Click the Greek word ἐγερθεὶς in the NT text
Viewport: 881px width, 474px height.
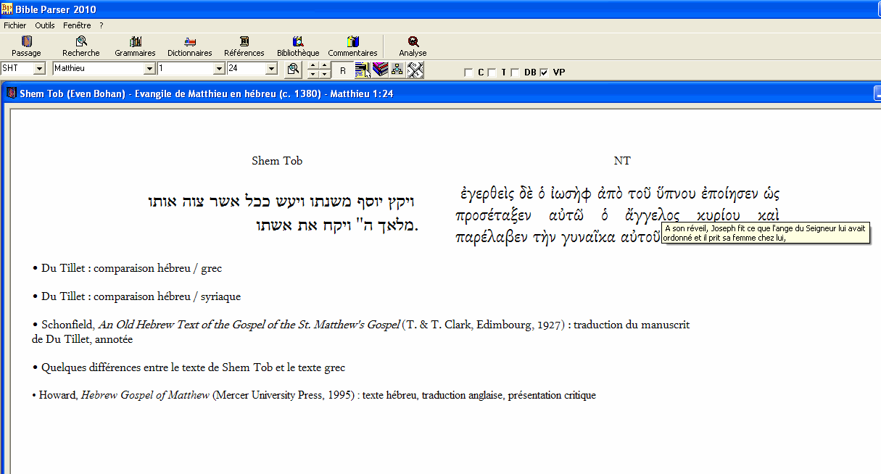click(487, 194)
